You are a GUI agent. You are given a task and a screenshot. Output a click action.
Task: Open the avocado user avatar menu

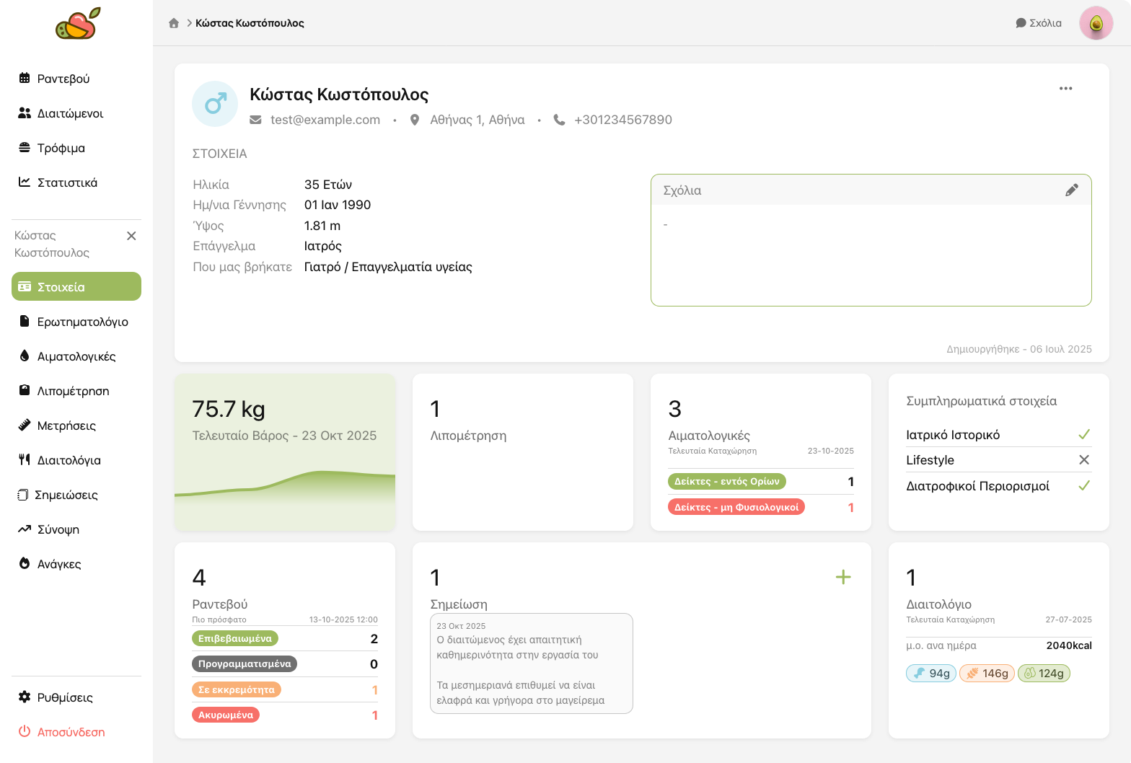tap(1096, 24)
